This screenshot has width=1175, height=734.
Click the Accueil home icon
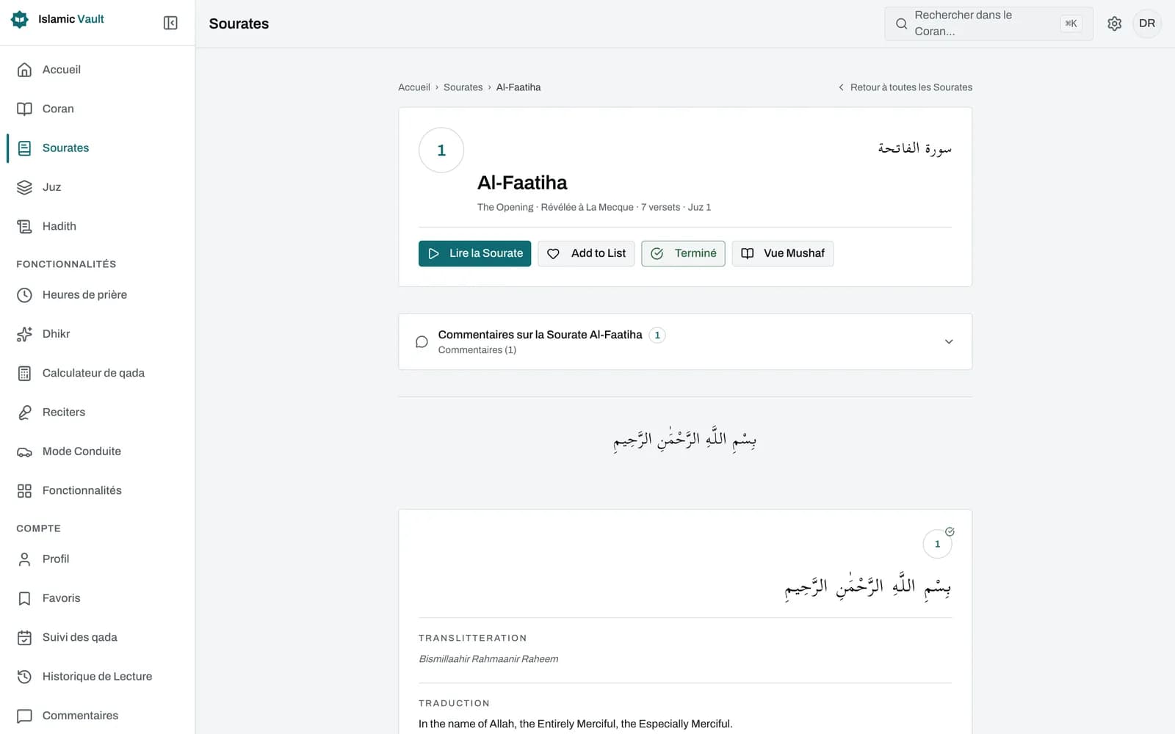click(24, 70)
